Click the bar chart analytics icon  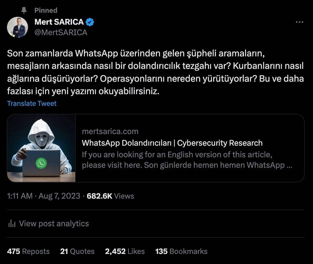point(12,223)
